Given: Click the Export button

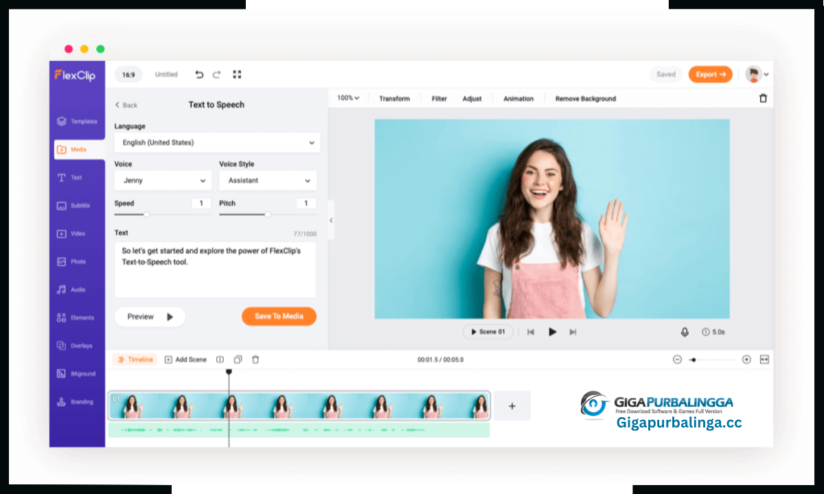Looking at the screenshot, I should (711, 74).
